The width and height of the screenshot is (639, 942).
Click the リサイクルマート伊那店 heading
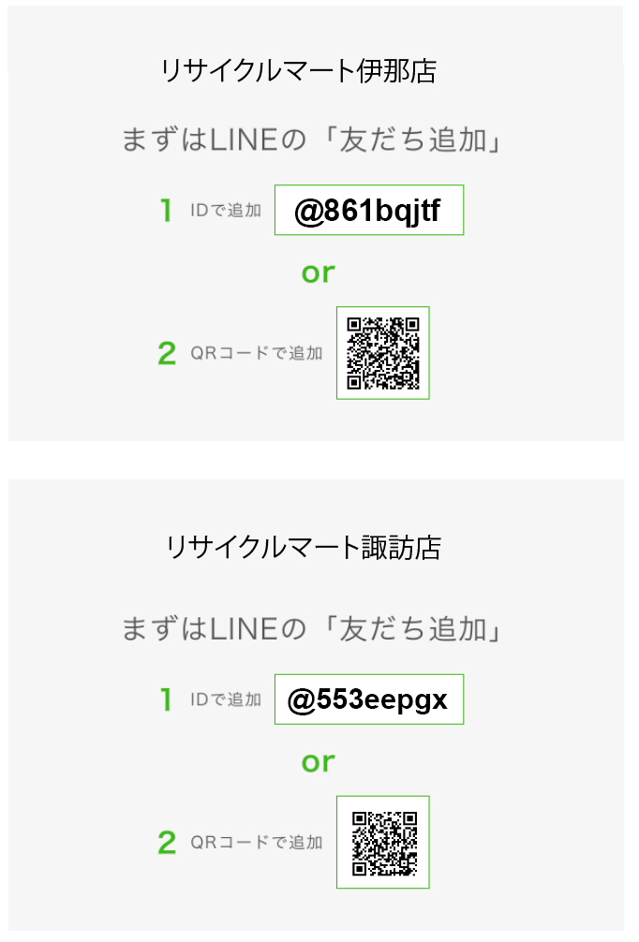tap(298, 71)
